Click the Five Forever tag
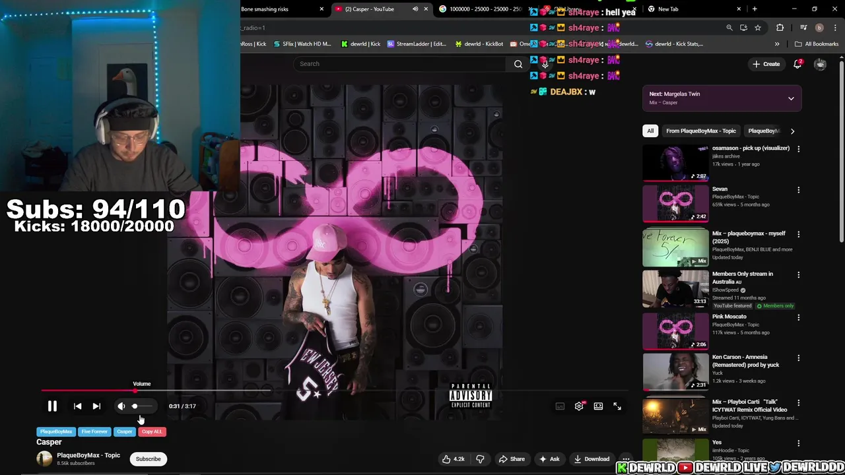This screenshot has height=475, width=845. click(94, 431)
